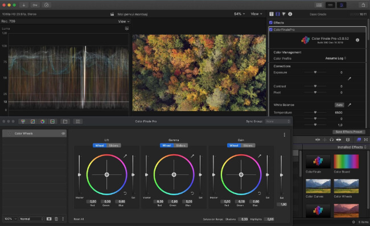Open the viewer View dropdown

pos(257,14)
